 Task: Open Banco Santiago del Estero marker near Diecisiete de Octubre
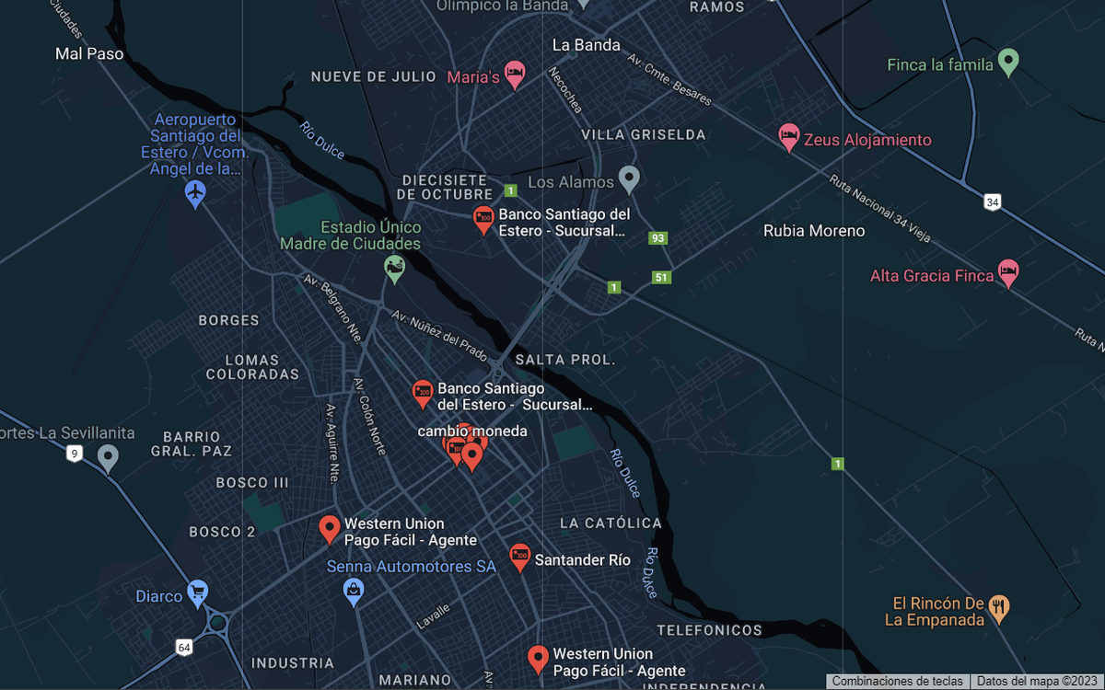(x=484, y=220)
